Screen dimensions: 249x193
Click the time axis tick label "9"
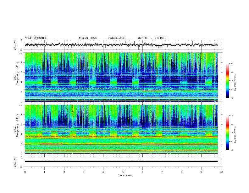[201, 172]
